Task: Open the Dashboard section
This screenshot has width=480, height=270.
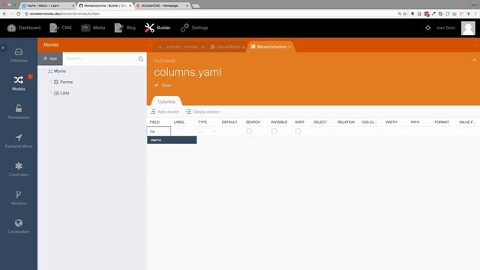Action: pyautogui.click(x=24, y=28)
